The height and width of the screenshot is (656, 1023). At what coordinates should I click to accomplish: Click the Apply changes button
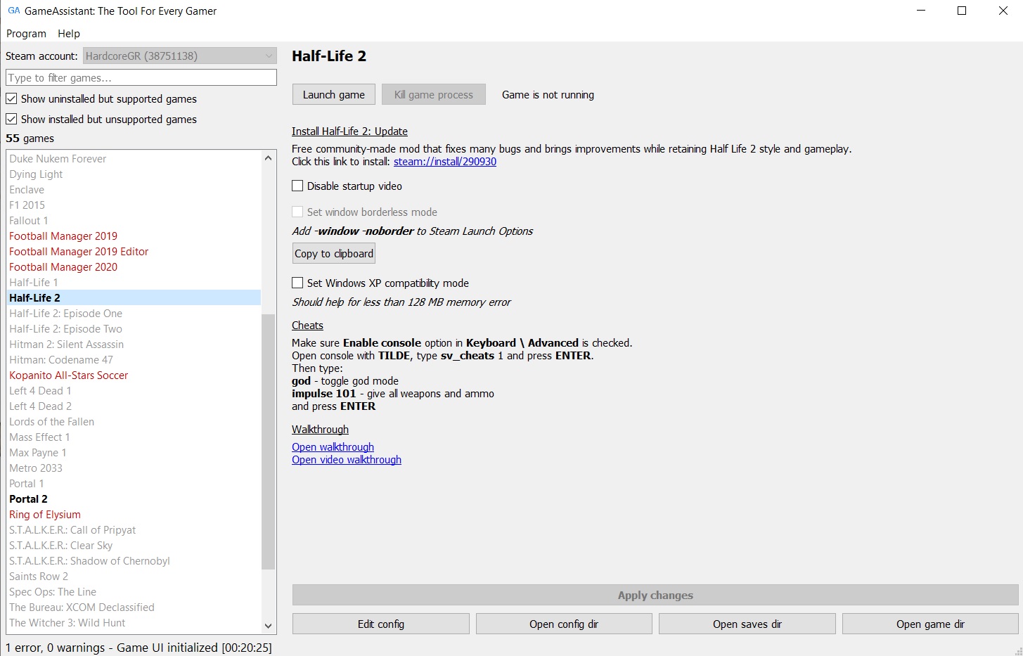(655, 596)
